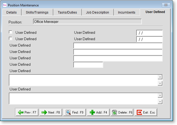Click the Delete trash bin icon
The width and height of the screenshot is (177, 125).
pyautogui.click(x=115, y=112)
